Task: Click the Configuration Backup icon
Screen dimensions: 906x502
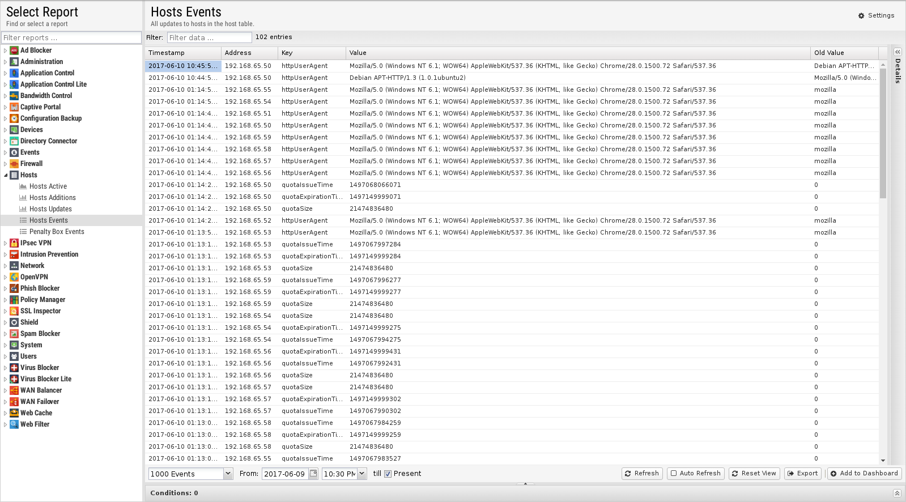Action: click(14, 118)
